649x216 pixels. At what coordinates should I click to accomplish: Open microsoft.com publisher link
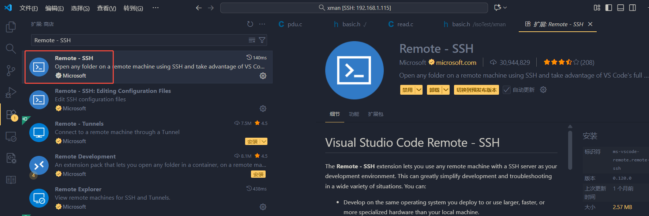tap(456, 63)
